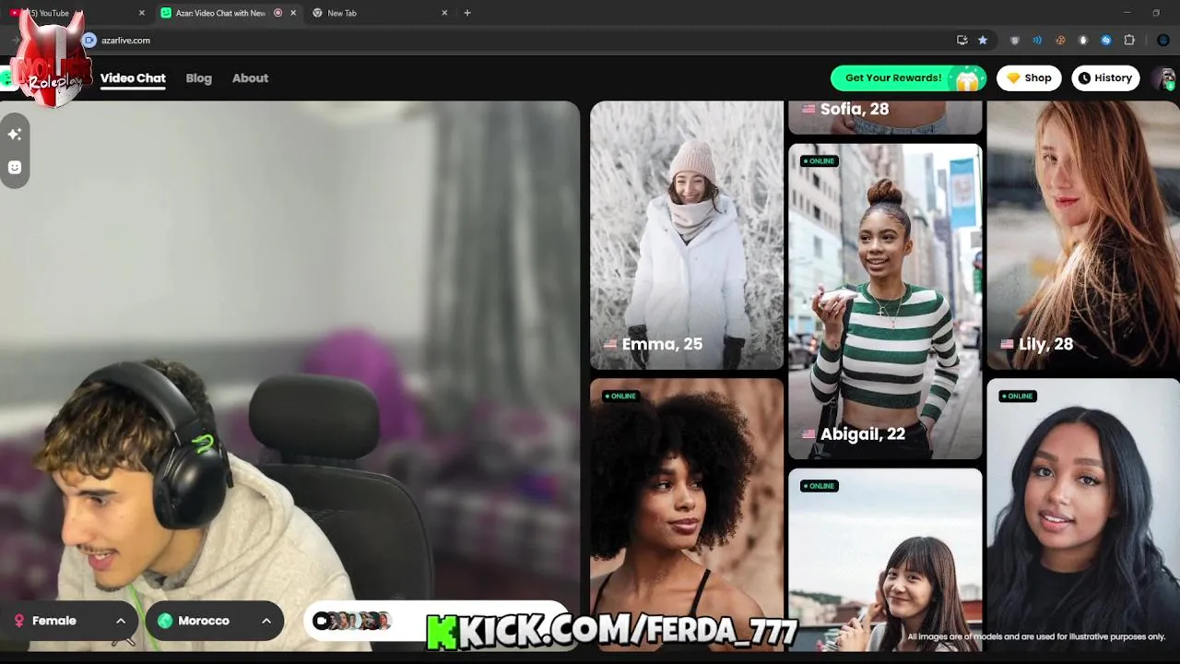Open Sofia, 28 profile card
The width and height of the screenshot is (1180, 664).
click(885, 117)
